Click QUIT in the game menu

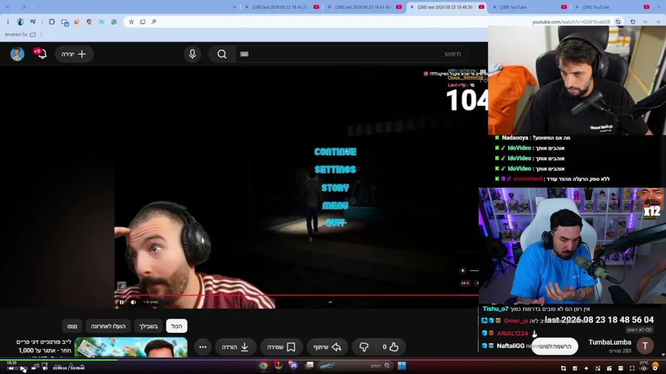tap(335, 223)
